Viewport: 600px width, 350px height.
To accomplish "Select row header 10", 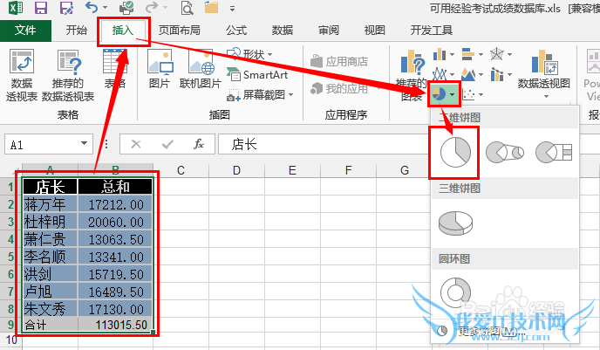I will coord(11,340).
